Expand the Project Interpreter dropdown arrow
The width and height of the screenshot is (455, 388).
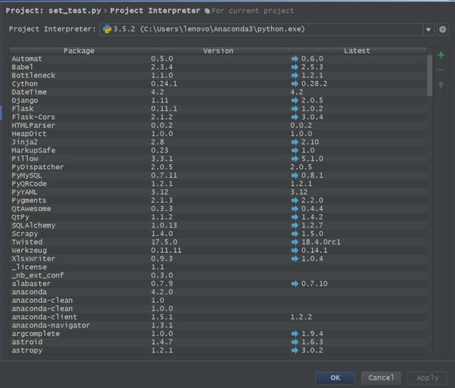point(428,30)
